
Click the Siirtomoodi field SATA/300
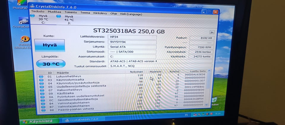(x=132, y=52)
